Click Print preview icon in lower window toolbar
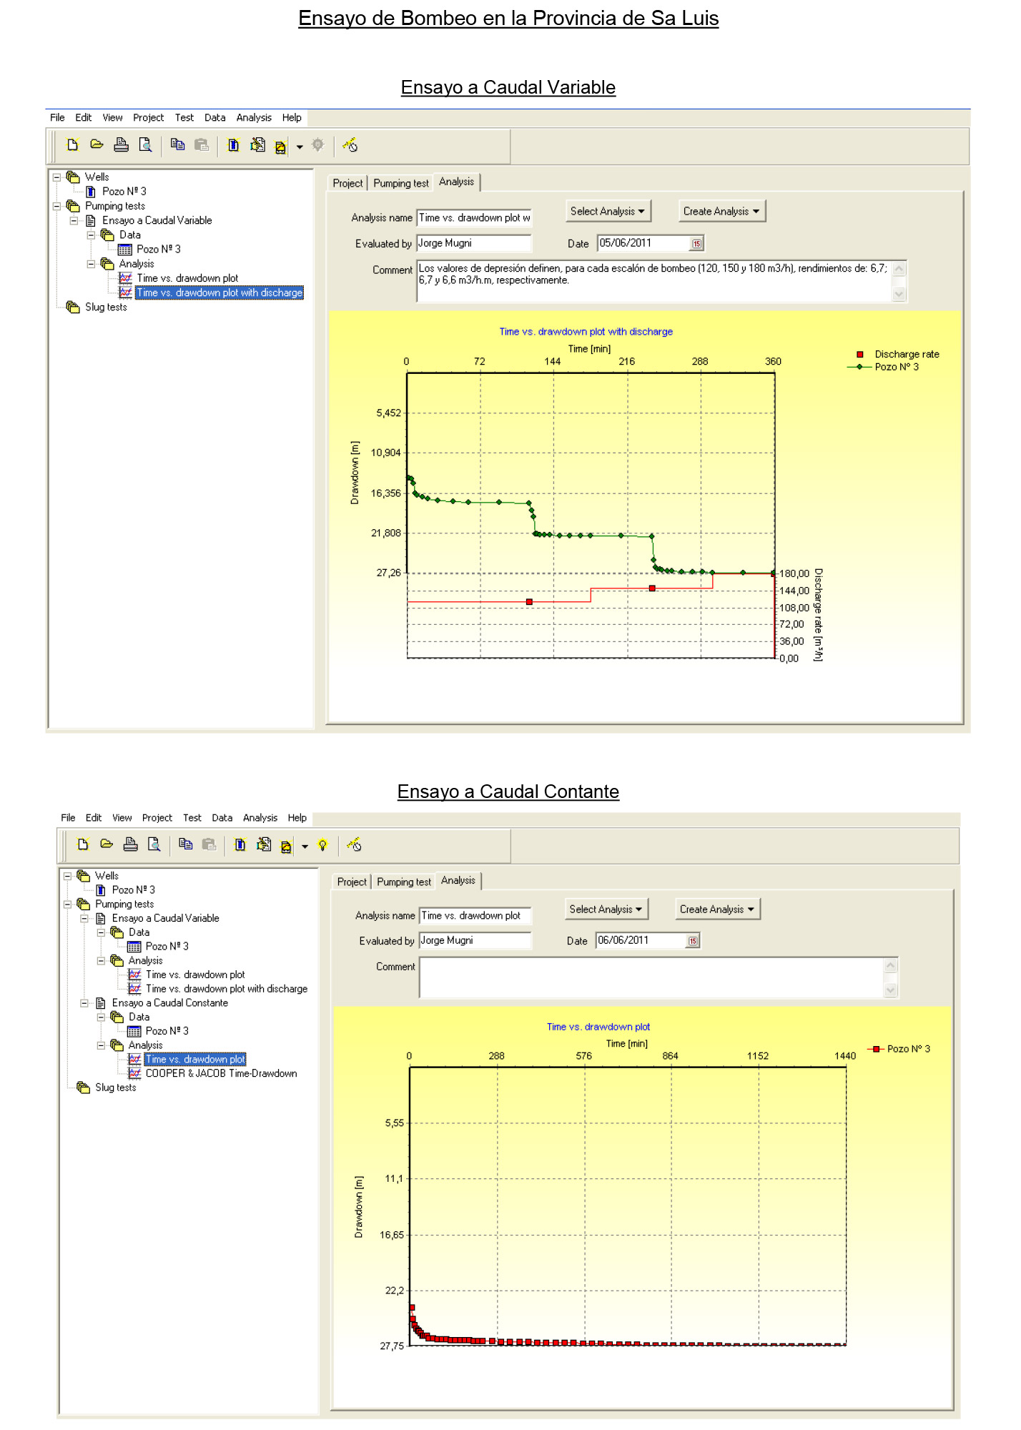This screenshot has width=1021, height=1430. [x=154, y=844]
